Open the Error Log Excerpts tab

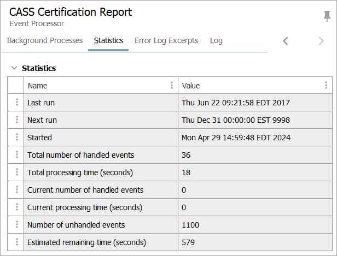[x=166, y=41]
